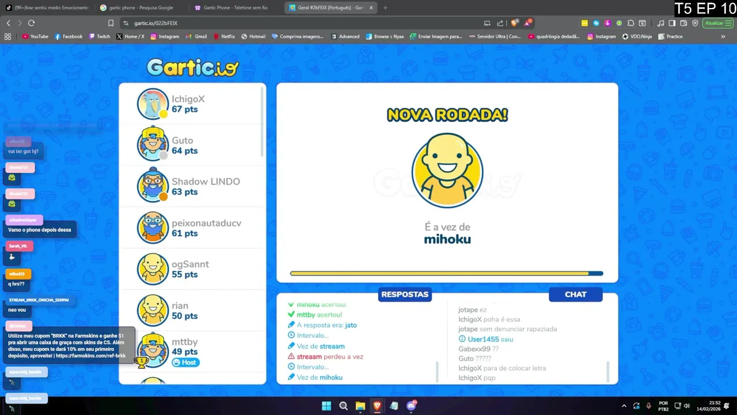737x415 pixels.
Task: Click 'Vez de mihoku' in answers
Action: [x=320, y=378]
